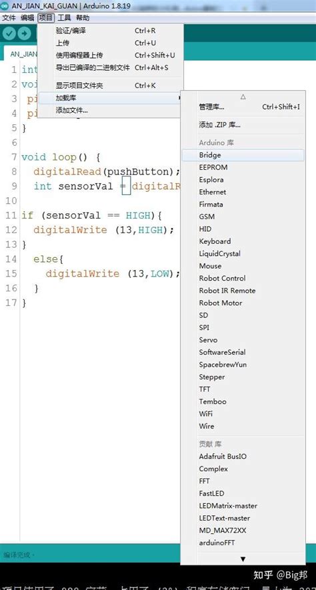This screenshot has width=316, height=590.
Task: Select the HID library
Action: point(243,229)
